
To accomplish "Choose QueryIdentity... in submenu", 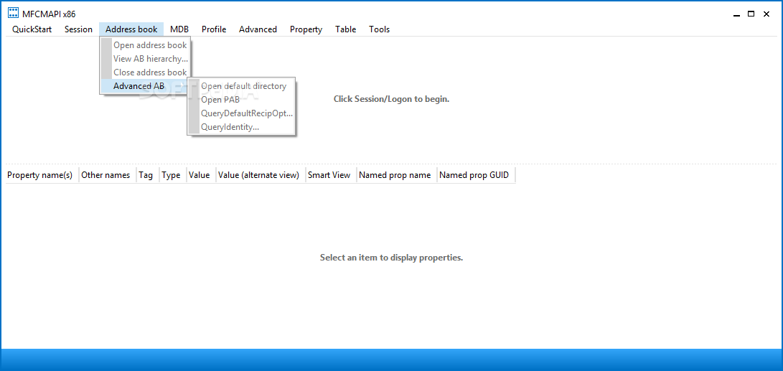I will click(x=242, y=127).
